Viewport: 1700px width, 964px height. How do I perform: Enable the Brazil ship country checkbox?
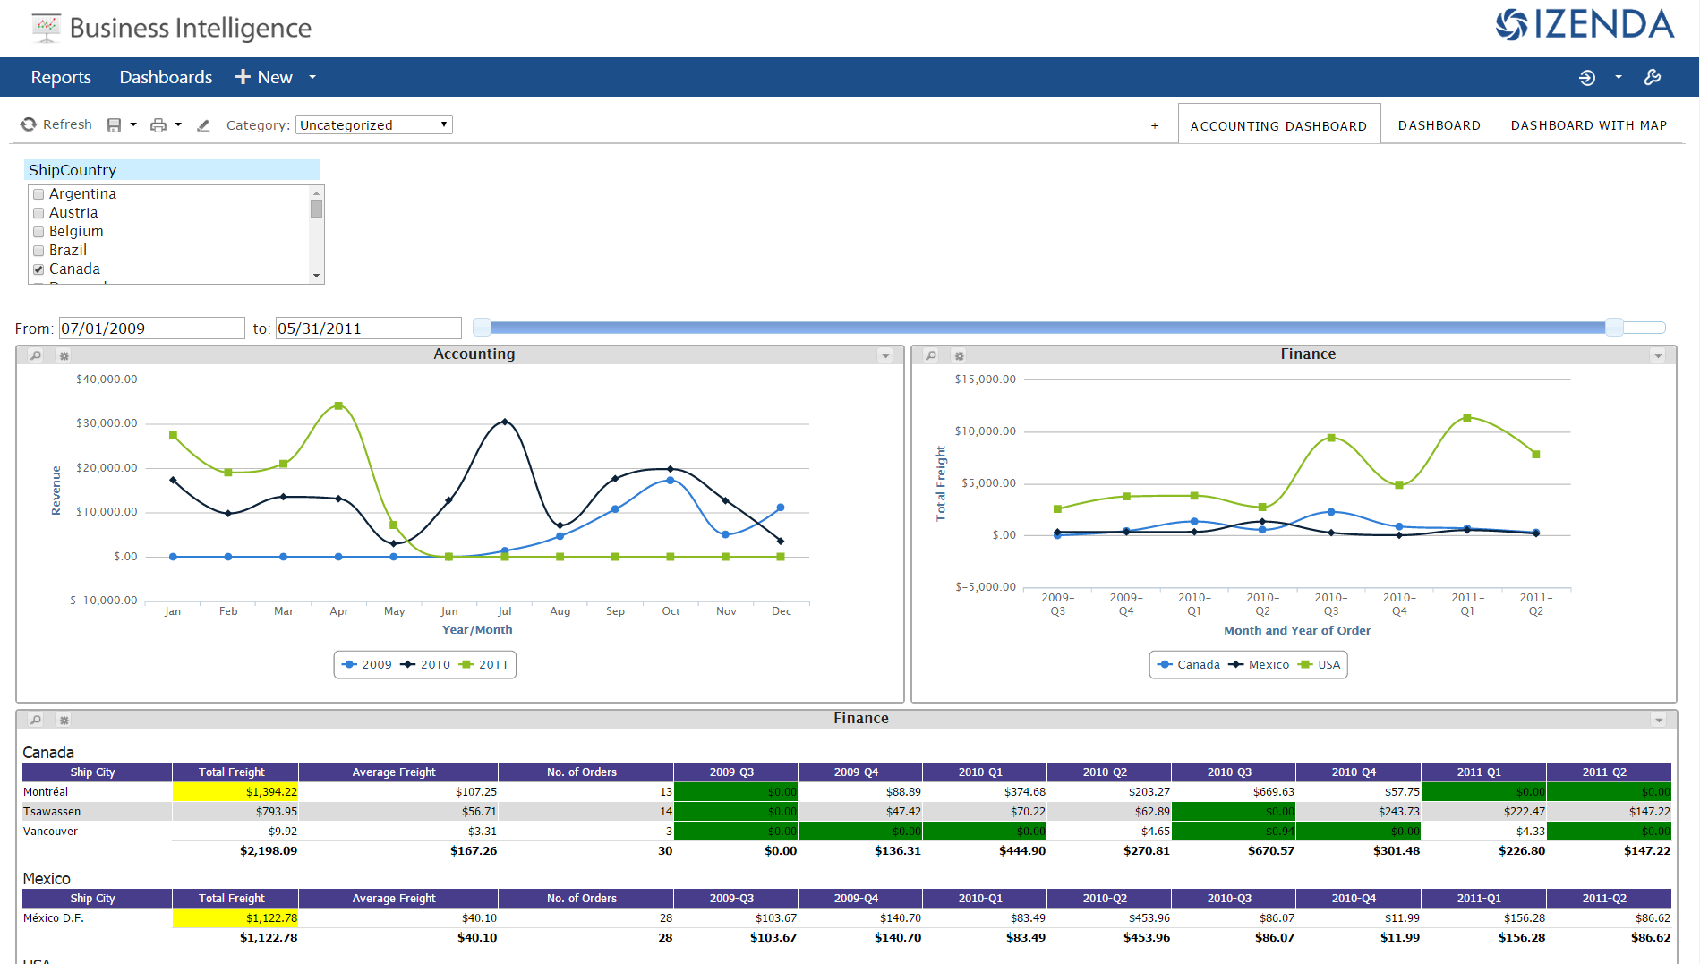coord(38,251)
